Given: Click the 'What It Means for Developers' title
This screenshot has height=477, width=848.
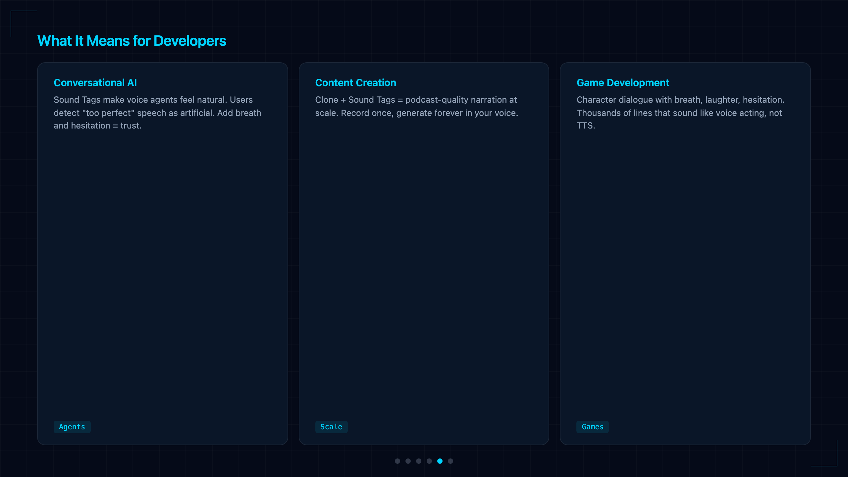Looking at the screenshot, I should coord(132,41).
